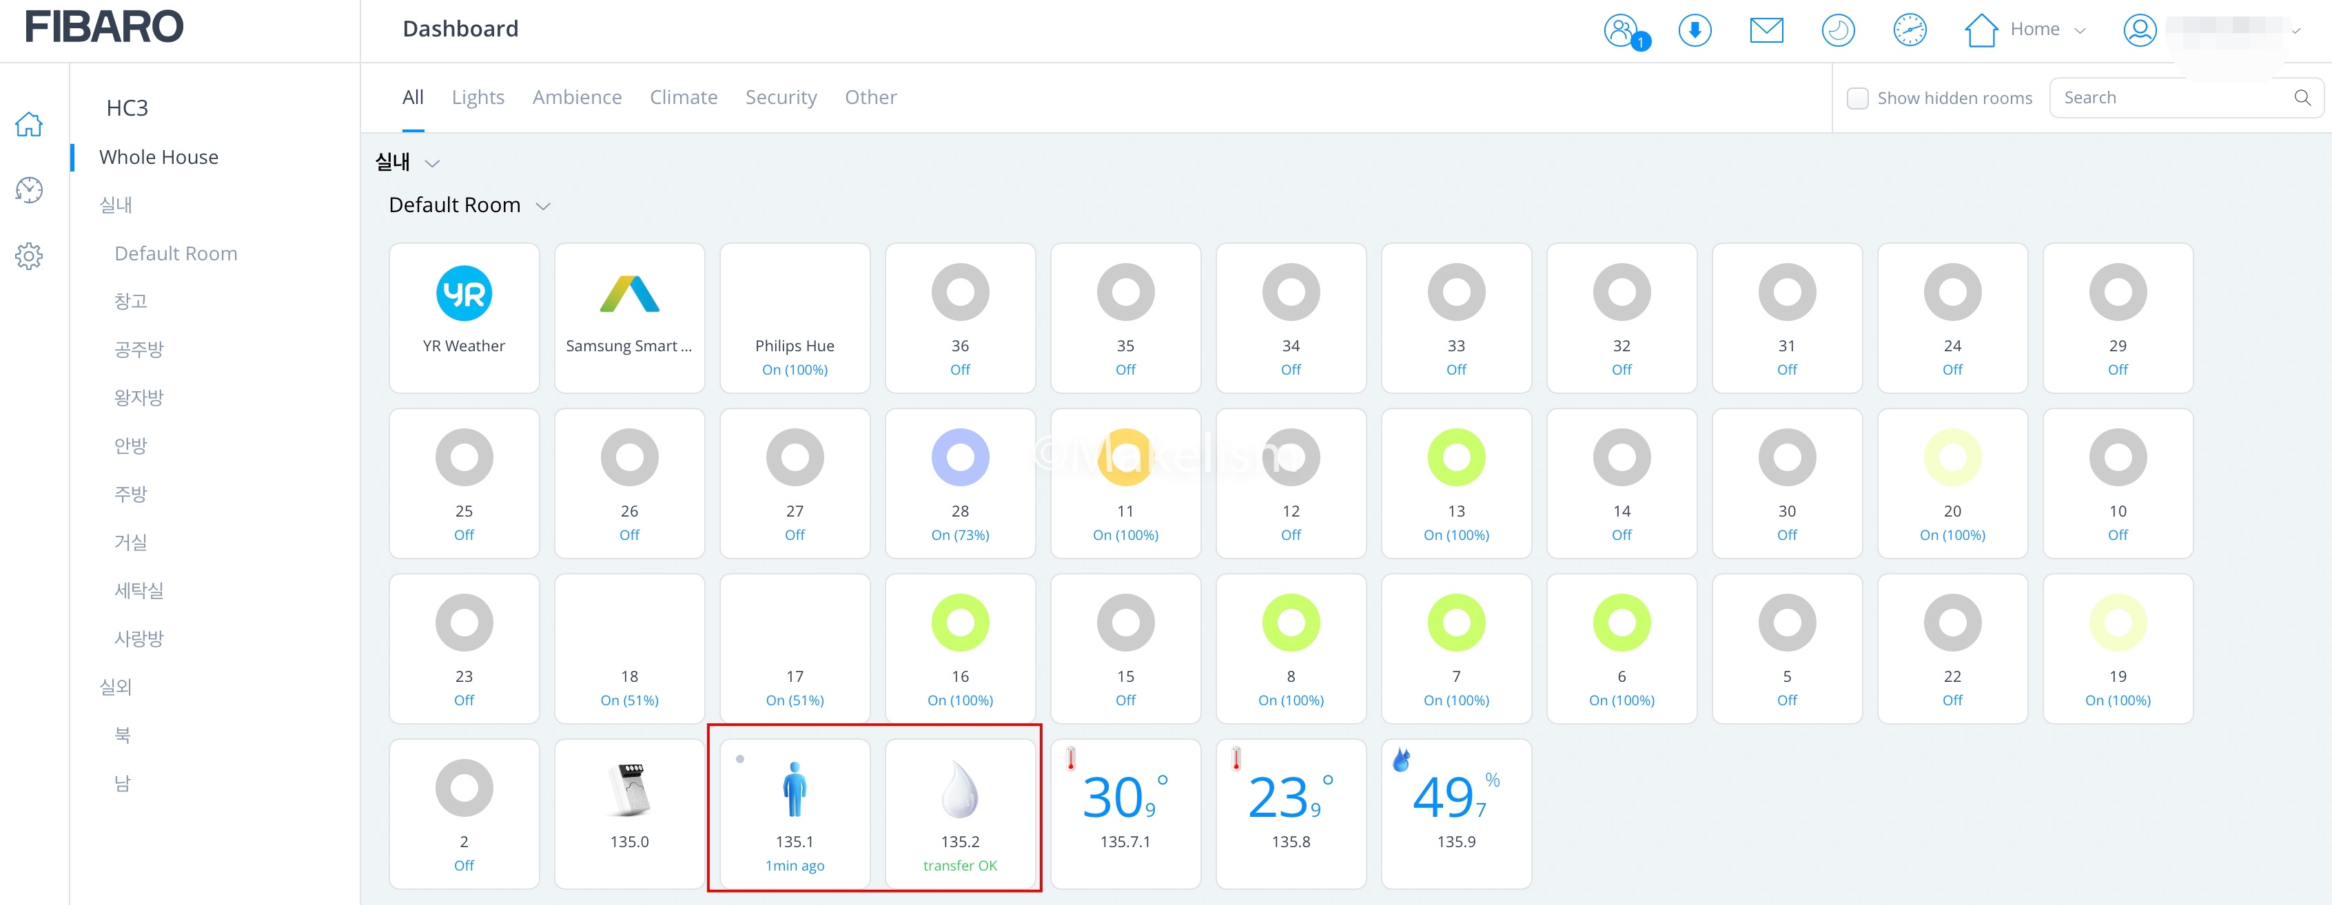Viewport: 2332px width, 905px height.
Task: Collapse the Default Room section chevron
Action: 543,207
